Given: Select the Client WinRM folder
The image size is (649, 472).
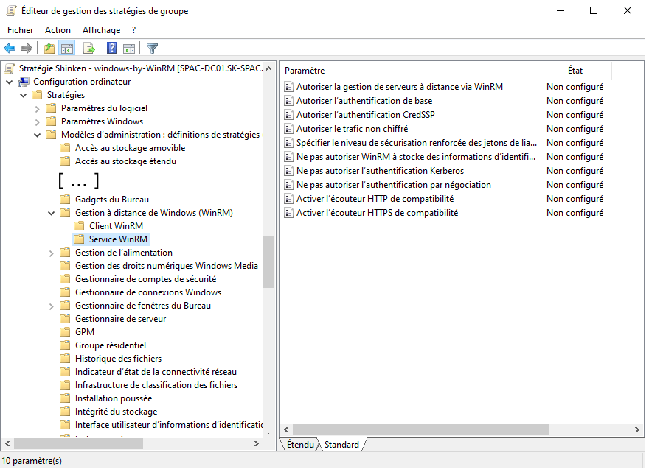Looking at the screenshot, I should (x=116, y=226).
